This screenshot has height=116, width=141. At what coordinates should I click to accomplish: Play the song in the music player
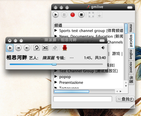tap(10, 48)
